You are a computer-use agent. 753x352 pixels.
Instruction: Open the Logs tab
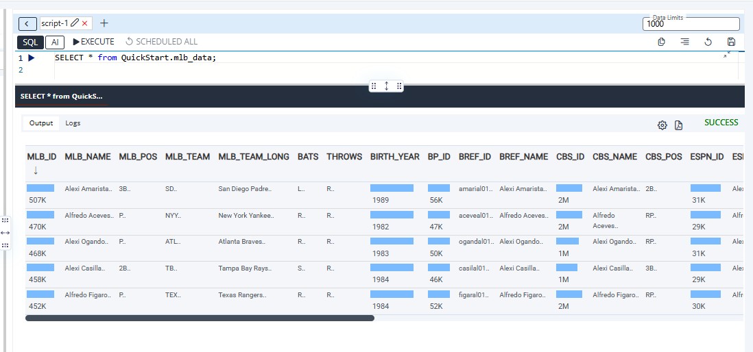click(73, 123)
